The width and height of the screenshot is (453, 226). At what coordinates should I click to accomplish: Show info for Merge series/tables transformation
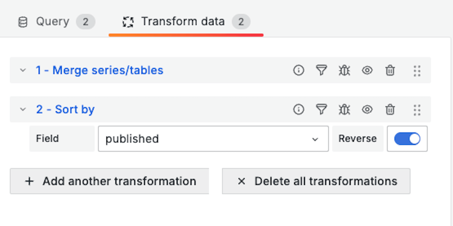298,70
